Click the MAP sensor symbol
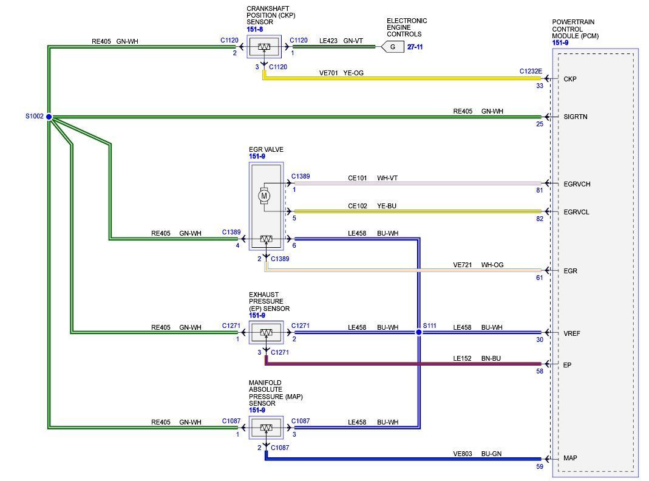 coord(265,428)
